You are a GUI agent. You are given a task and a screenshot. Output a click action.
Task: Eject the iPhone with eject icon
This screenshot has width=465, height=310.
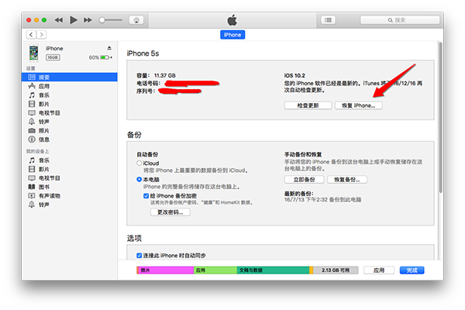tap(109, 48)
